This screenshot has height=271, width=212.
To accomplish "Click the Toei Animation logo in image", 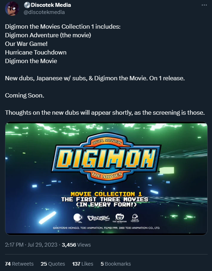I will click(120, 218).
